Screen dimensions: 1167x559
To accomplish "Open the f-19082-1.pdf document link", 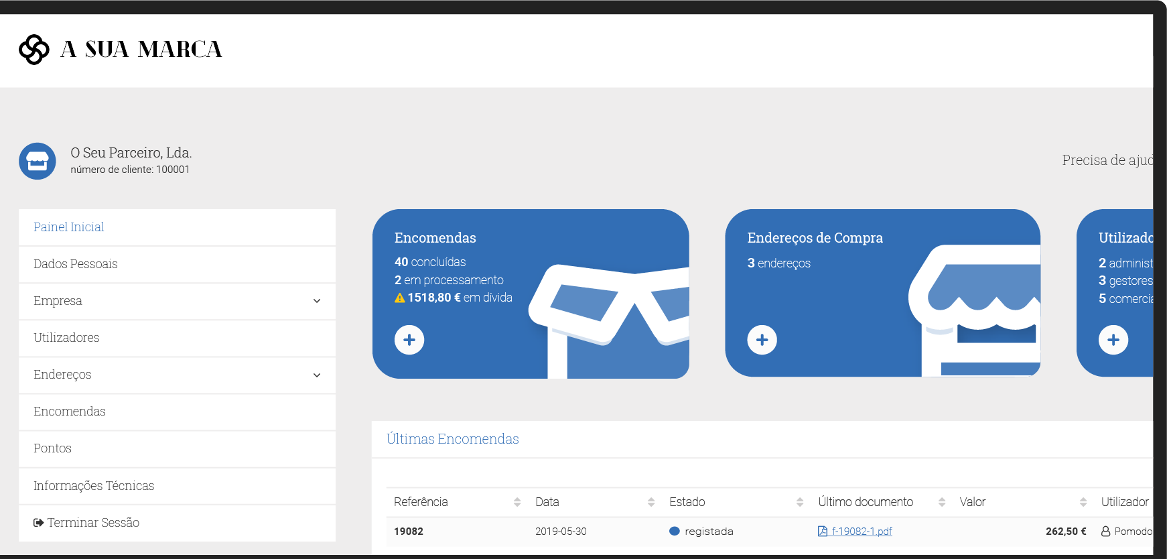I will [862, 532].
